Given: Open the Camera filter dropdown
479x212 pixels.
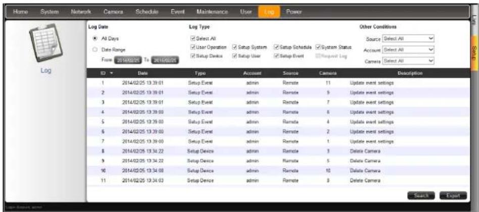Looking at the screenshot, I should click(x=408, y=61).
